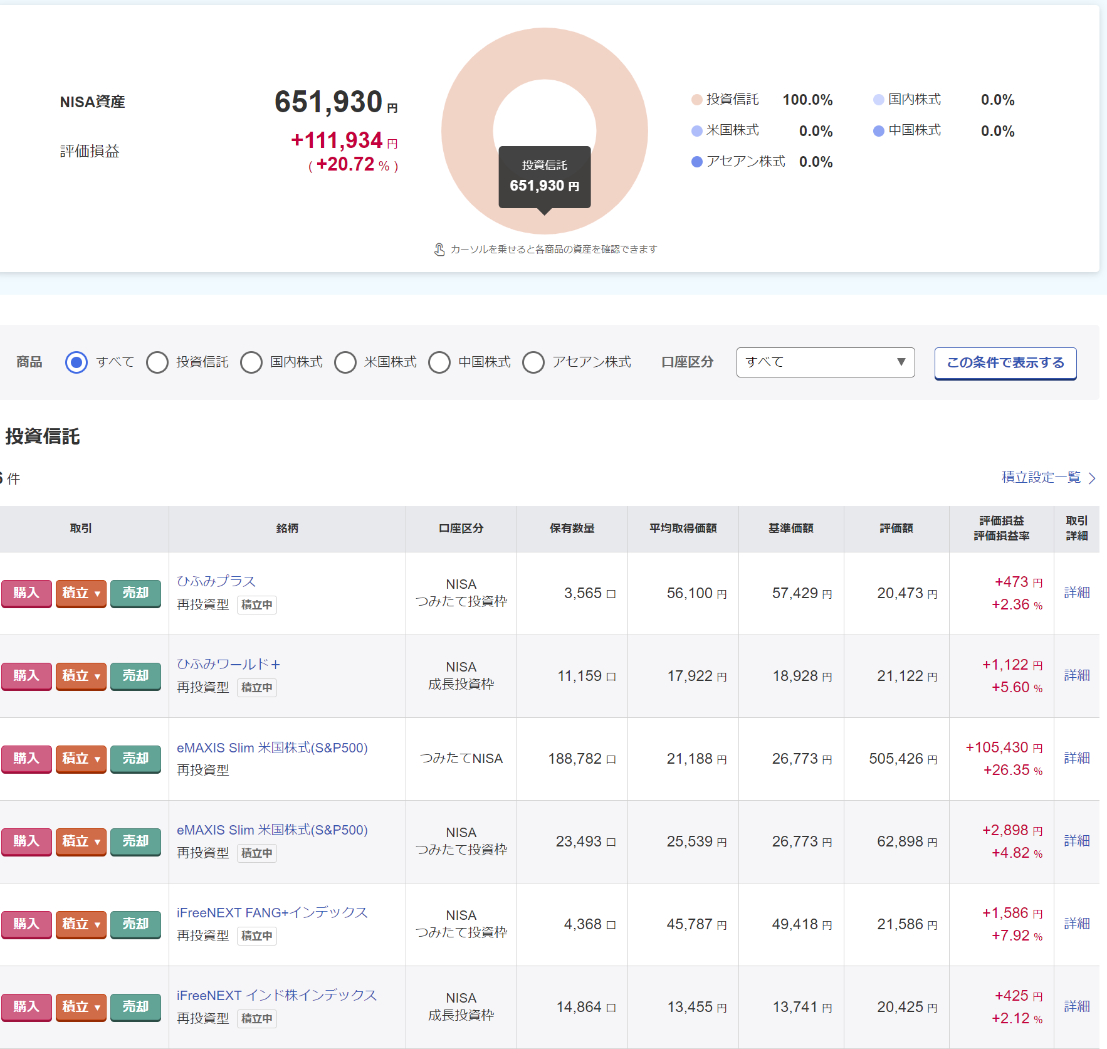Open the 積立設定一覧 link

tap(1041, 478)
